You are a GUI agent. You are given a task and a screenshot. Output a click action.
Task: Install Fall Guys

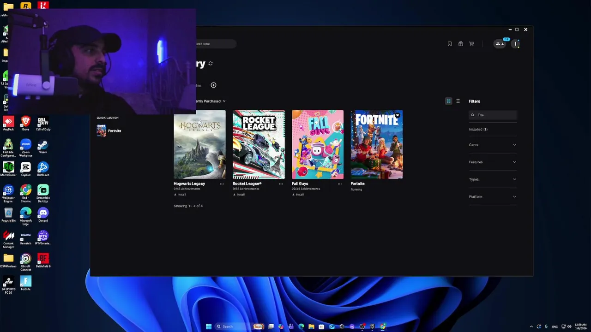(298, 195)
